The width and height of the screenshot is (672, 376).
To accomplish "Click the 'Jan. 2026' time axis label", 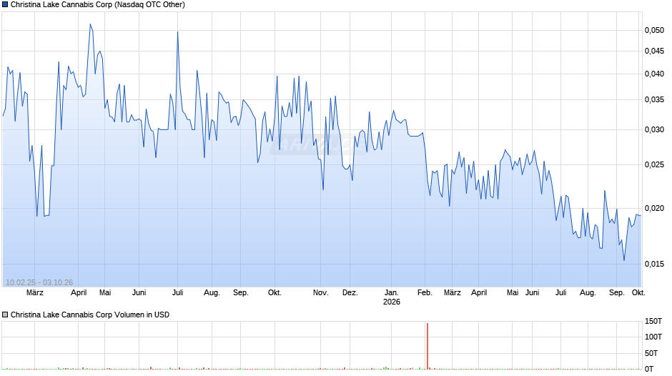I will tap(392, 297).
